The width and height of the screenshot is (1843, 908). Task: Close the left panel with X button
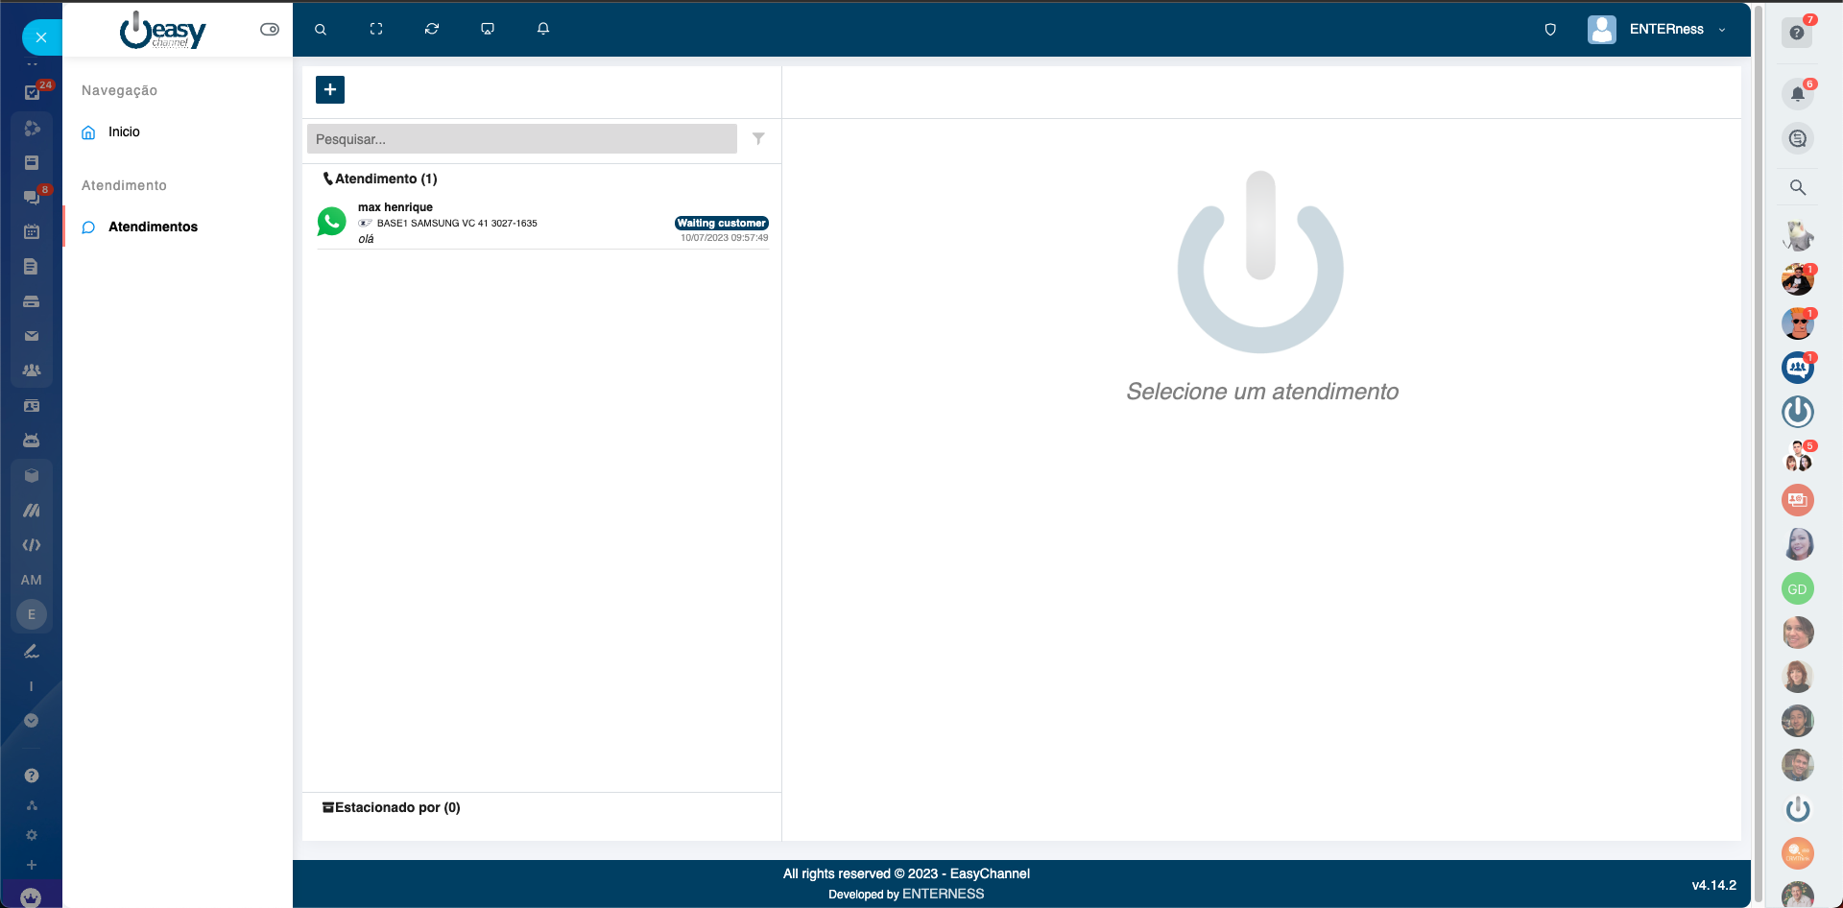[41, 37]
